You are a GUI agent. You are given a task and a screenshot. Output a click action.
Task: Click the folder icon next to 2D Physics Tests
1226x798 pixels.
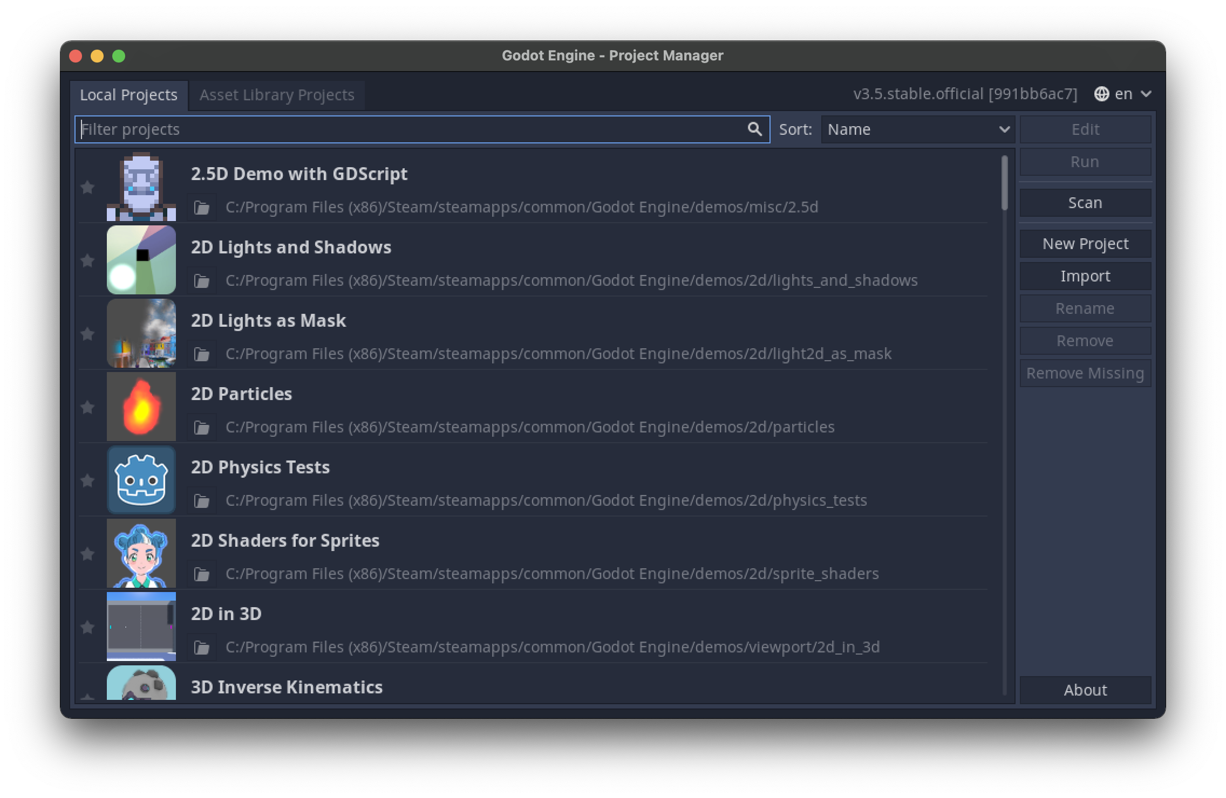click(x=202, y=500)
